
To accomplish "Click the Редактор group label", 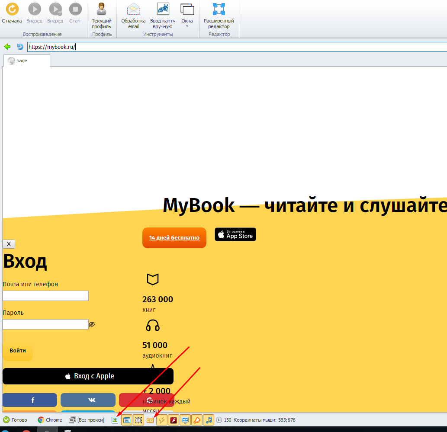I will click(219, 34).
